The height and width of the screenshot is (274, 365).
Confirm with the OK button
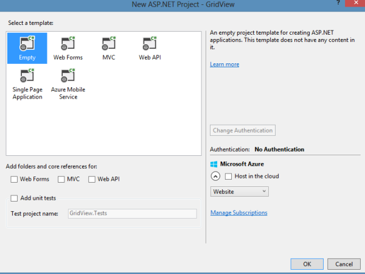(307, 264)
